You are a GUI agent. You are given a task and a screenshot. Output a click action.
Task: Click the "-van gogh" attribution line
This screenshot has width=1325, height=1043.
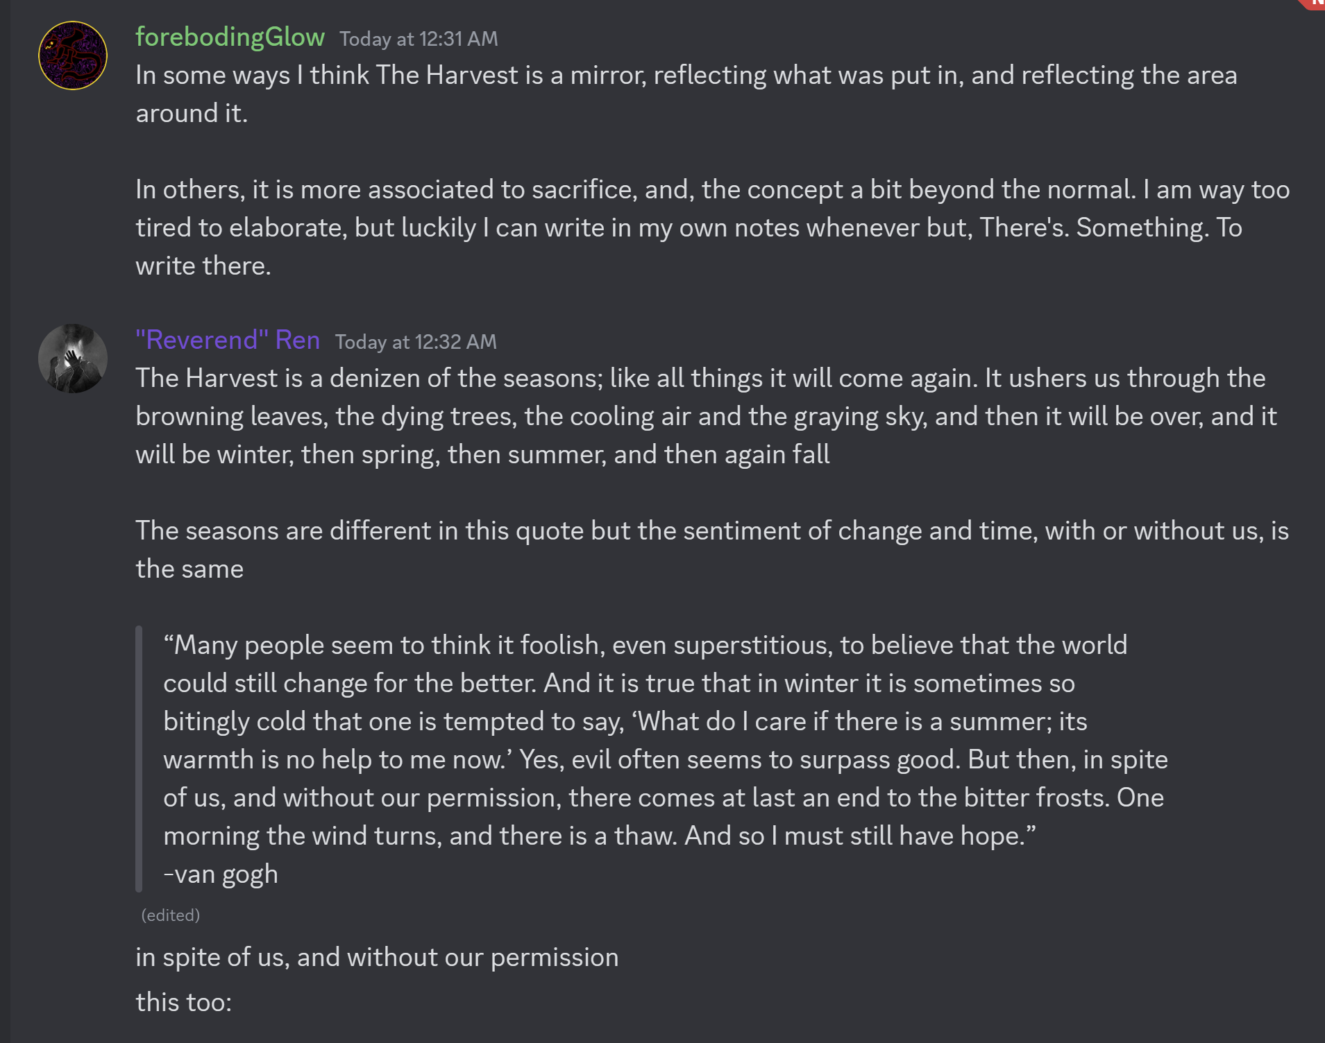pos(221,874)
